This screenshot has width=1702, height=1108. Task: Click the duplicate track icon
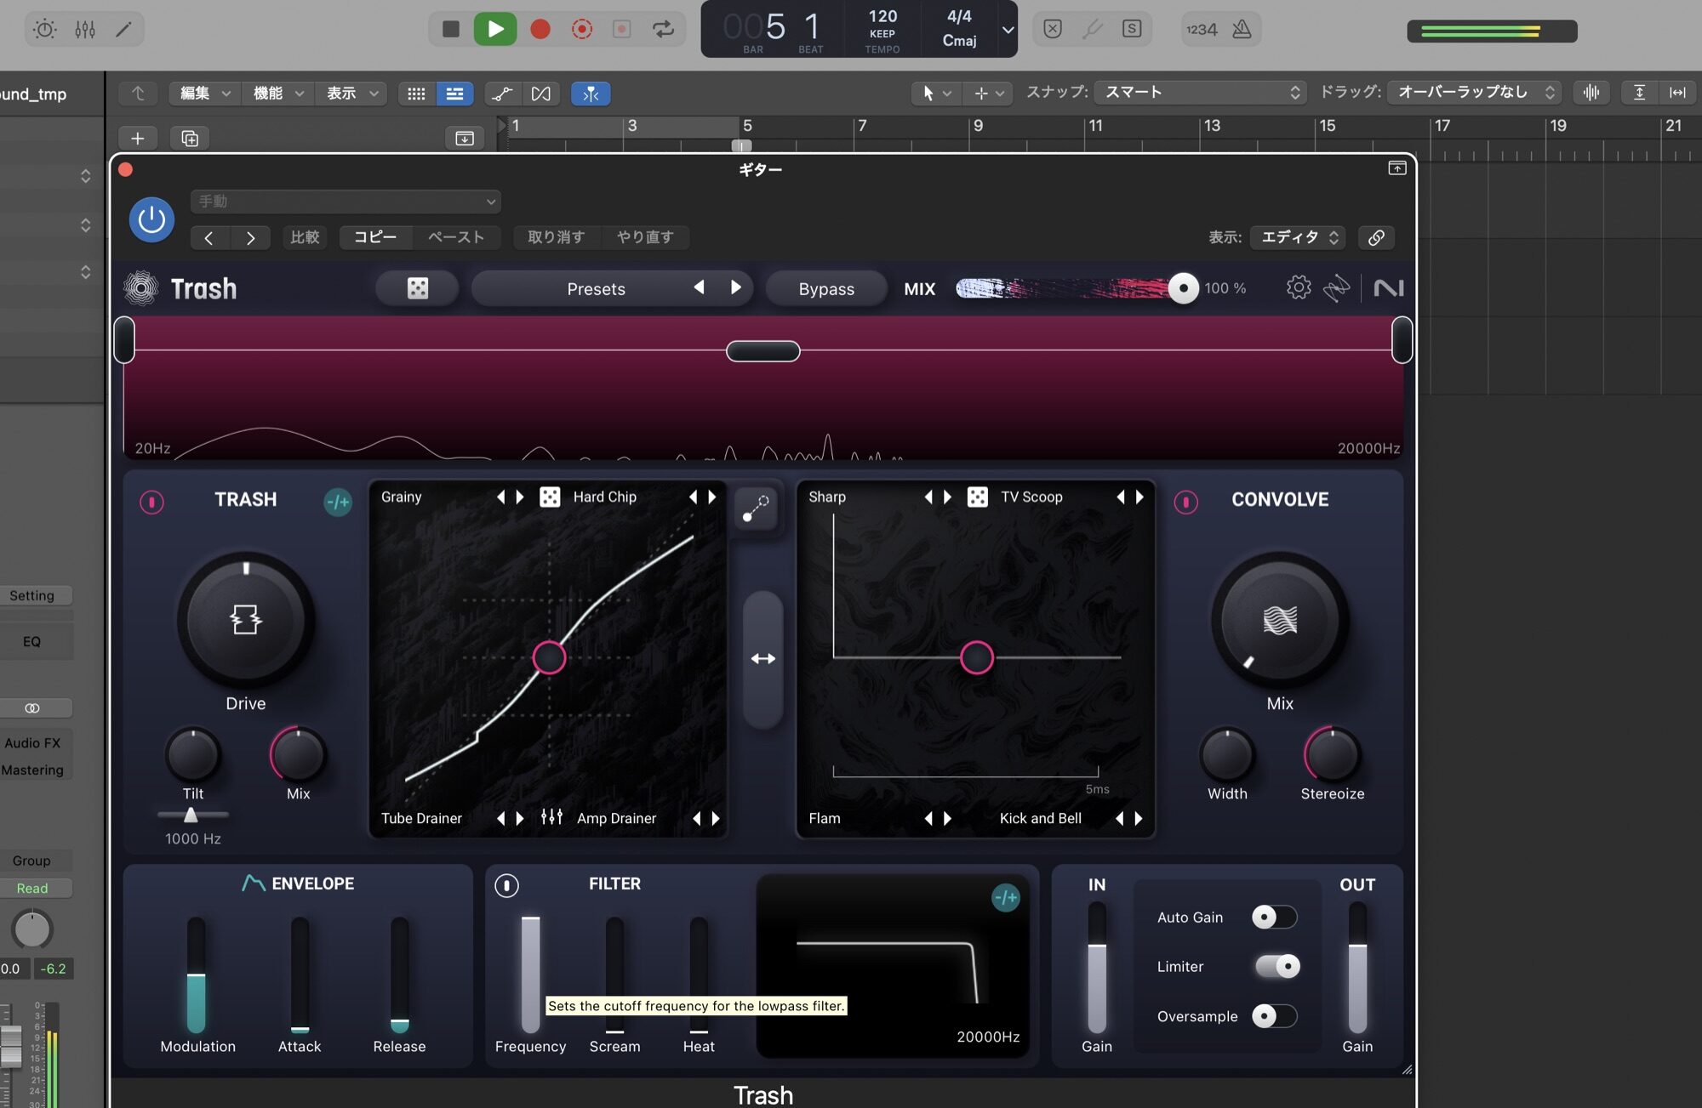(x=190, y=138)
